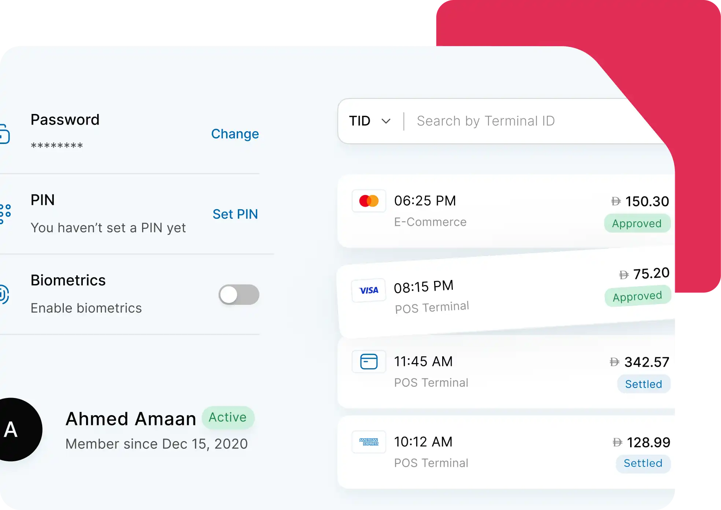
Task: Expand the chevron next to TID
Action: click(386, 121)
